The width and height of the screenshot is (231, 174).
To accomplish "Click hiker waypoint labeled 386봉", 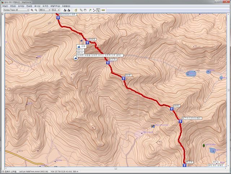I will click(x=171, y=109).
